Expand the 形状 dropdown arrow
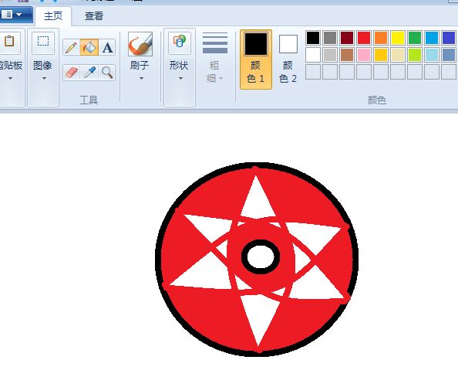Viewport: 458px width, 377px height. pos(180,79)
